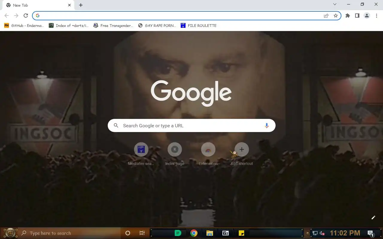Image resolution: width=383 pixels, height=239 pixels.
Task: Open the Chrome side panel
Action: 357,16
